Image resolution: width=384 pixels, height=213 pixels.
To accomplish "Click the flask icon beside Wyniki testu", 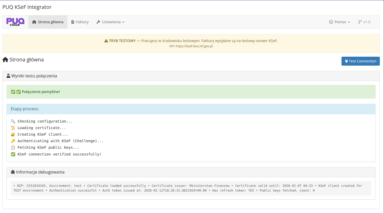I will point(8,76).
